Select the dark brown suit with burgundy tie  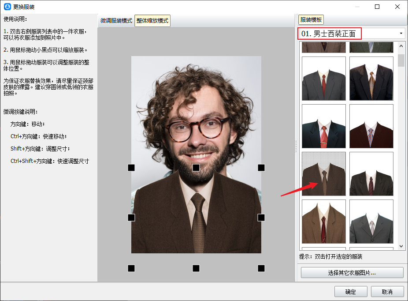click(371, 174)
